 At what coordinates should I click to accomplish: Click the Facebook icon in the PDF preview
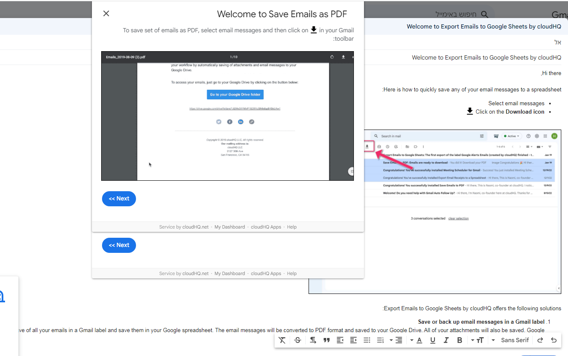[230, 122]
